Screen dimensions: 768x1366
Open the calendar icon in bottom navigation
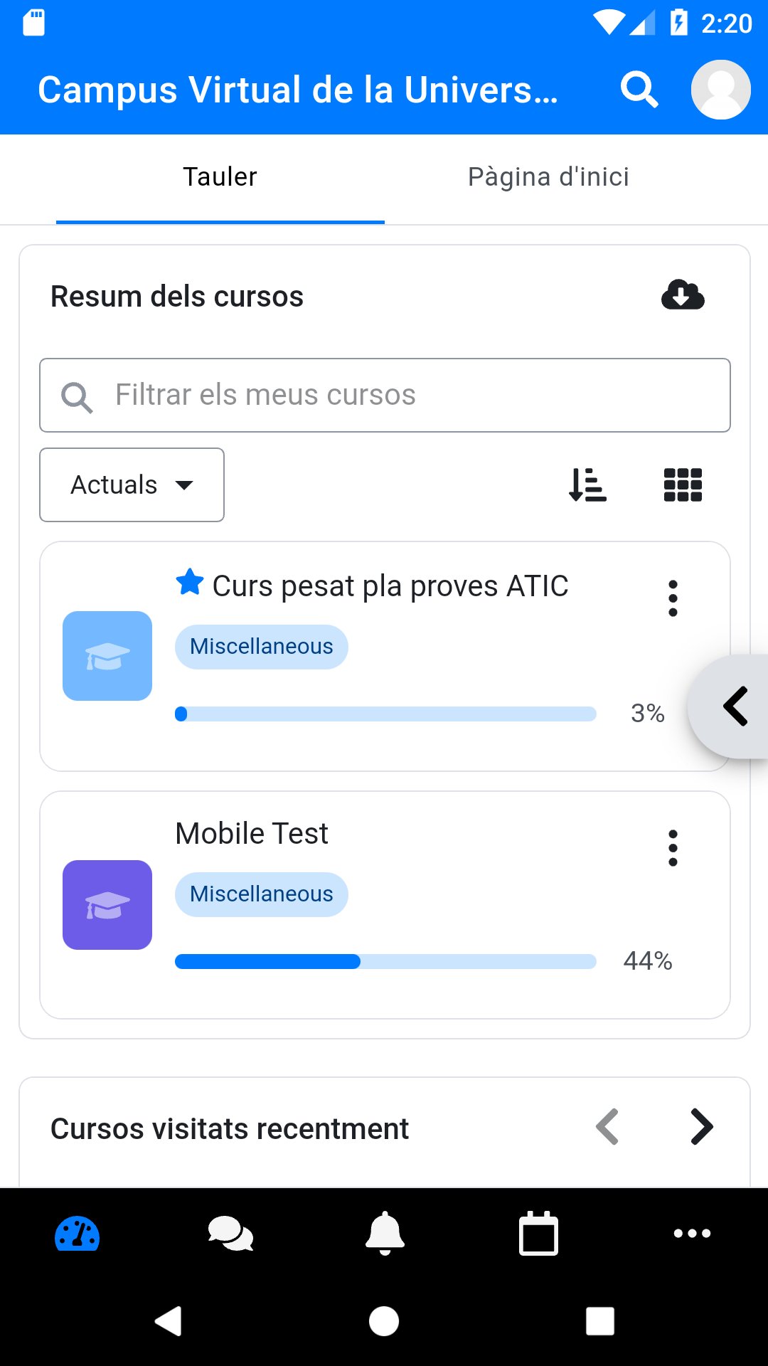(x=538, y=1234)
